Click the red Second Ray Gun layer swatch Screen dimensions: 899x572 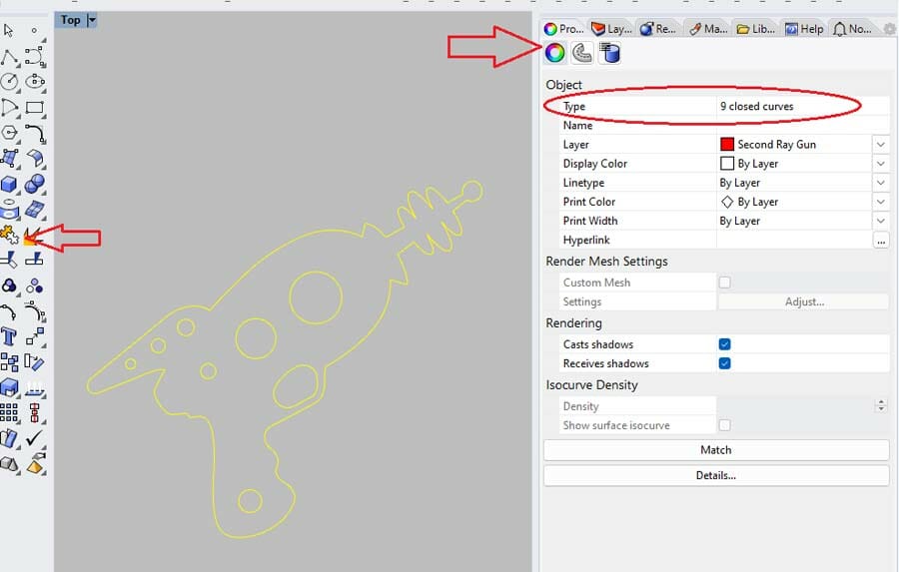pyautogui.click(x=727, y=145)
